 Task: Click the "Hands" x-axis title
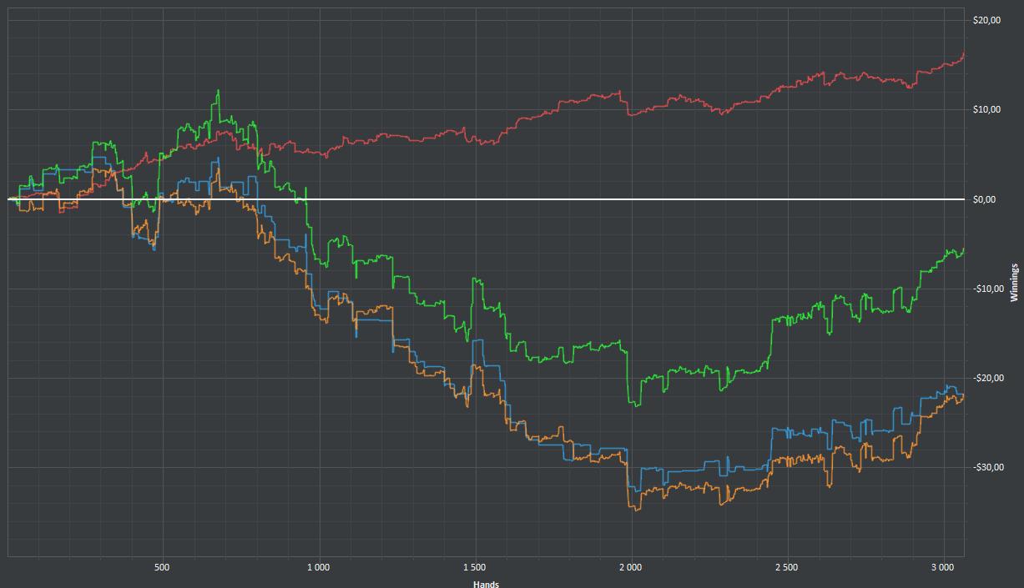(x=485, y=583)
